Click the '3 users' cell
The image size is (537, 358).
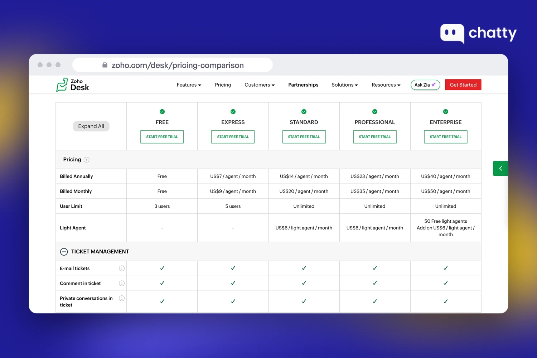[162, 207]
